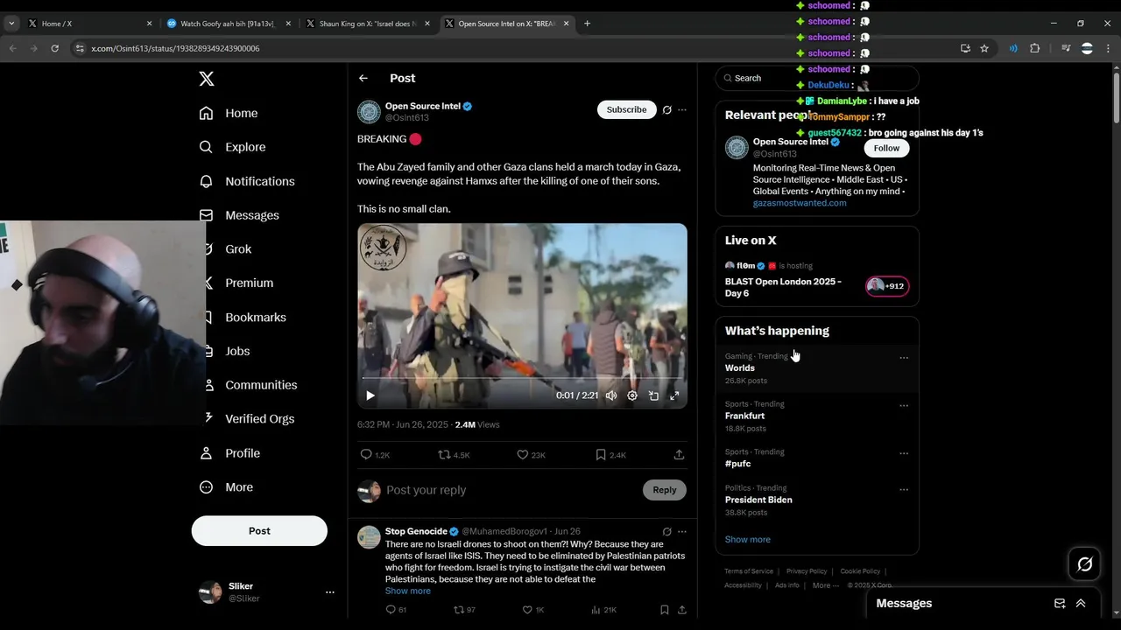This screenshot has width=1121, height=630.
Task: Open BLAST Open London 2025 live event
Action: pyautogui.click(x=783, y=287)
